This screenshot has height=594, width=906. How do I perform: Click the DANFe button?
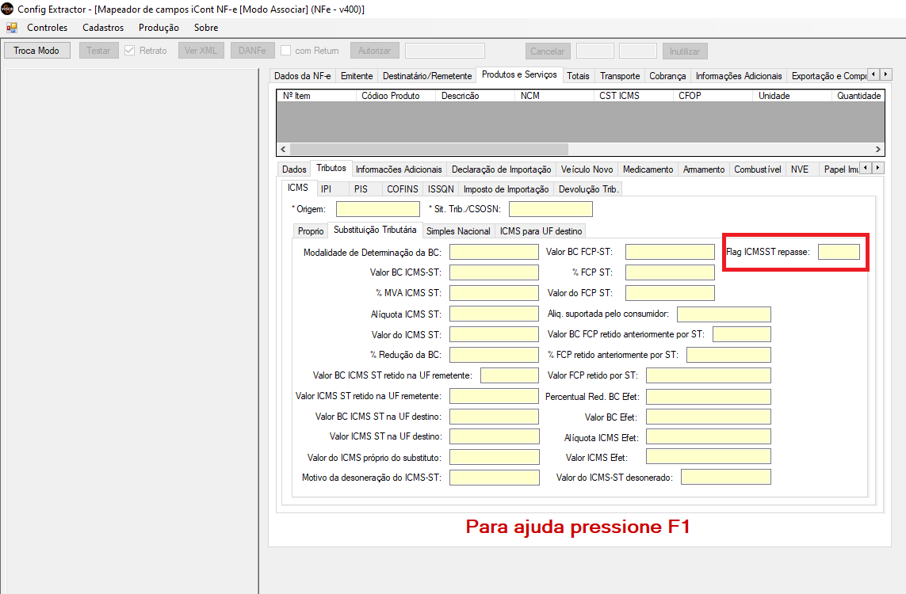point(253,51)
